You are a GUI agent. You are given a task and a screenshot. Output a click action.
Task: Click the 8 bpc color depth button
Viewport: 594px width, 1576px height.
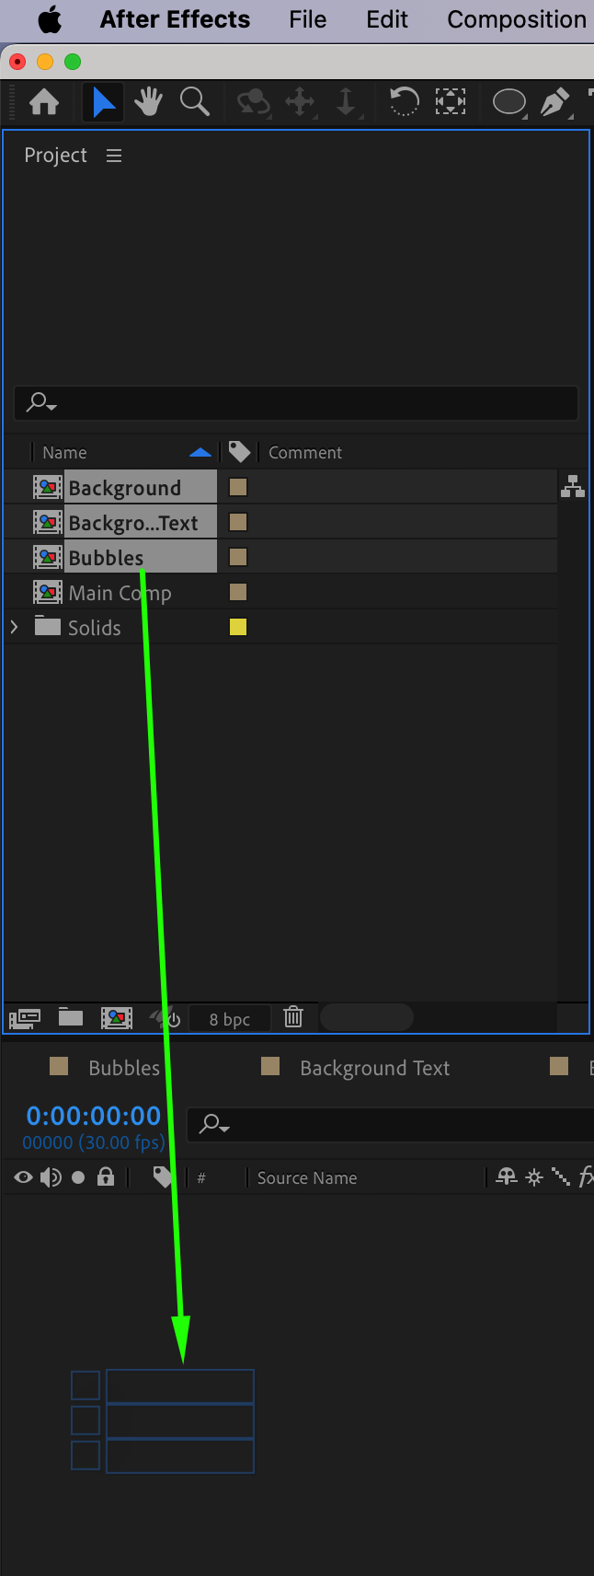(x=229, y=1018)
